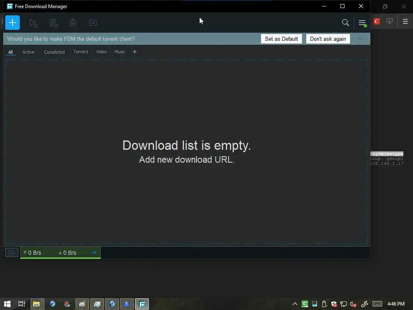The width and height of the screenshot is (413, 310).
Task: Switch to the Active tab
Action: [x=29, y=52]
